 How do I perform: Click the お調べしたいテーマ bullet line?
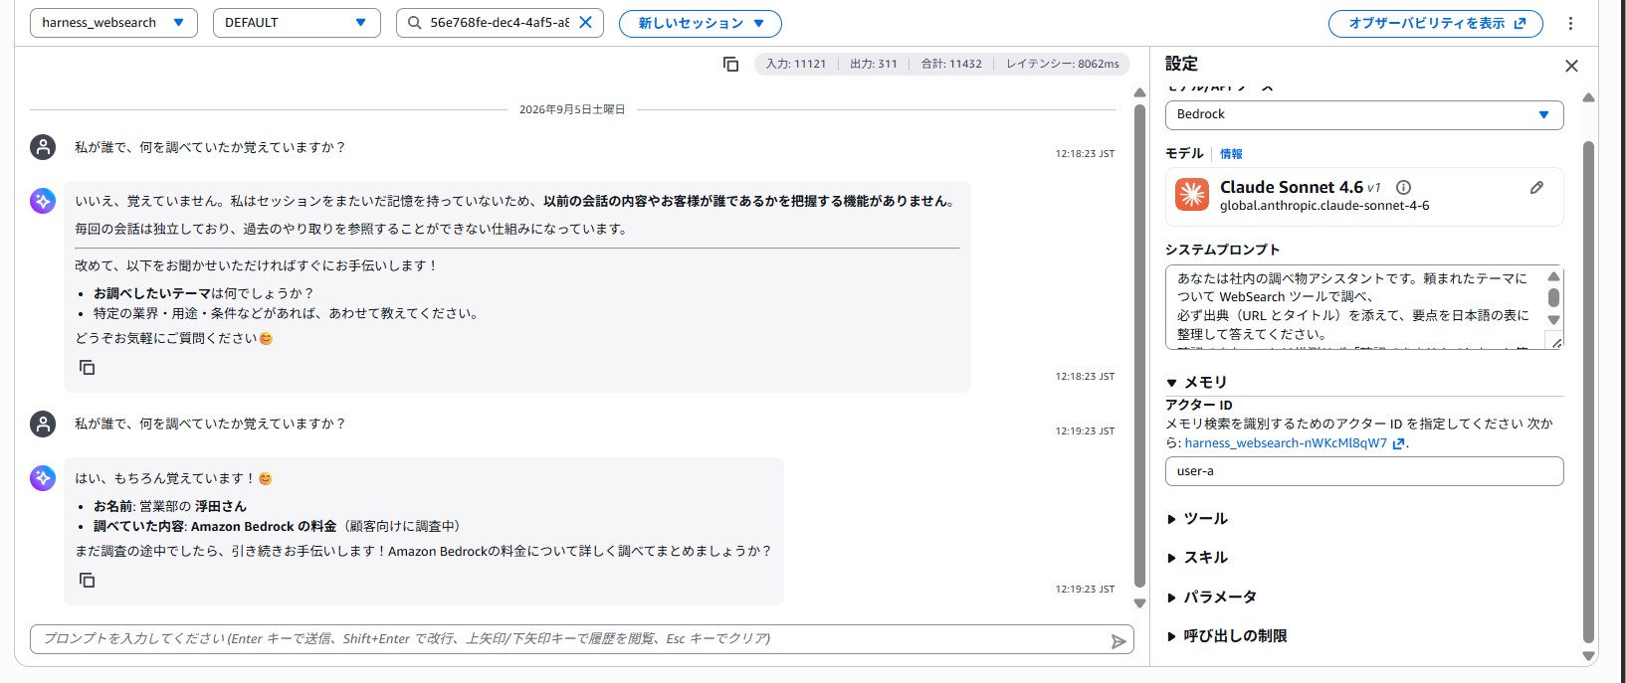203,293
